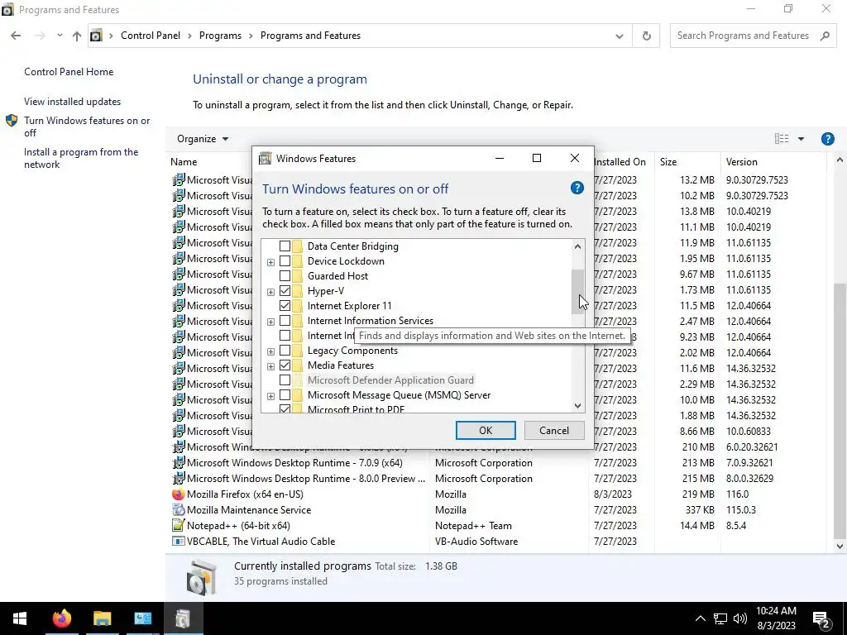Expand the Media Features node
847x635 pixels.
coord(270,366)
